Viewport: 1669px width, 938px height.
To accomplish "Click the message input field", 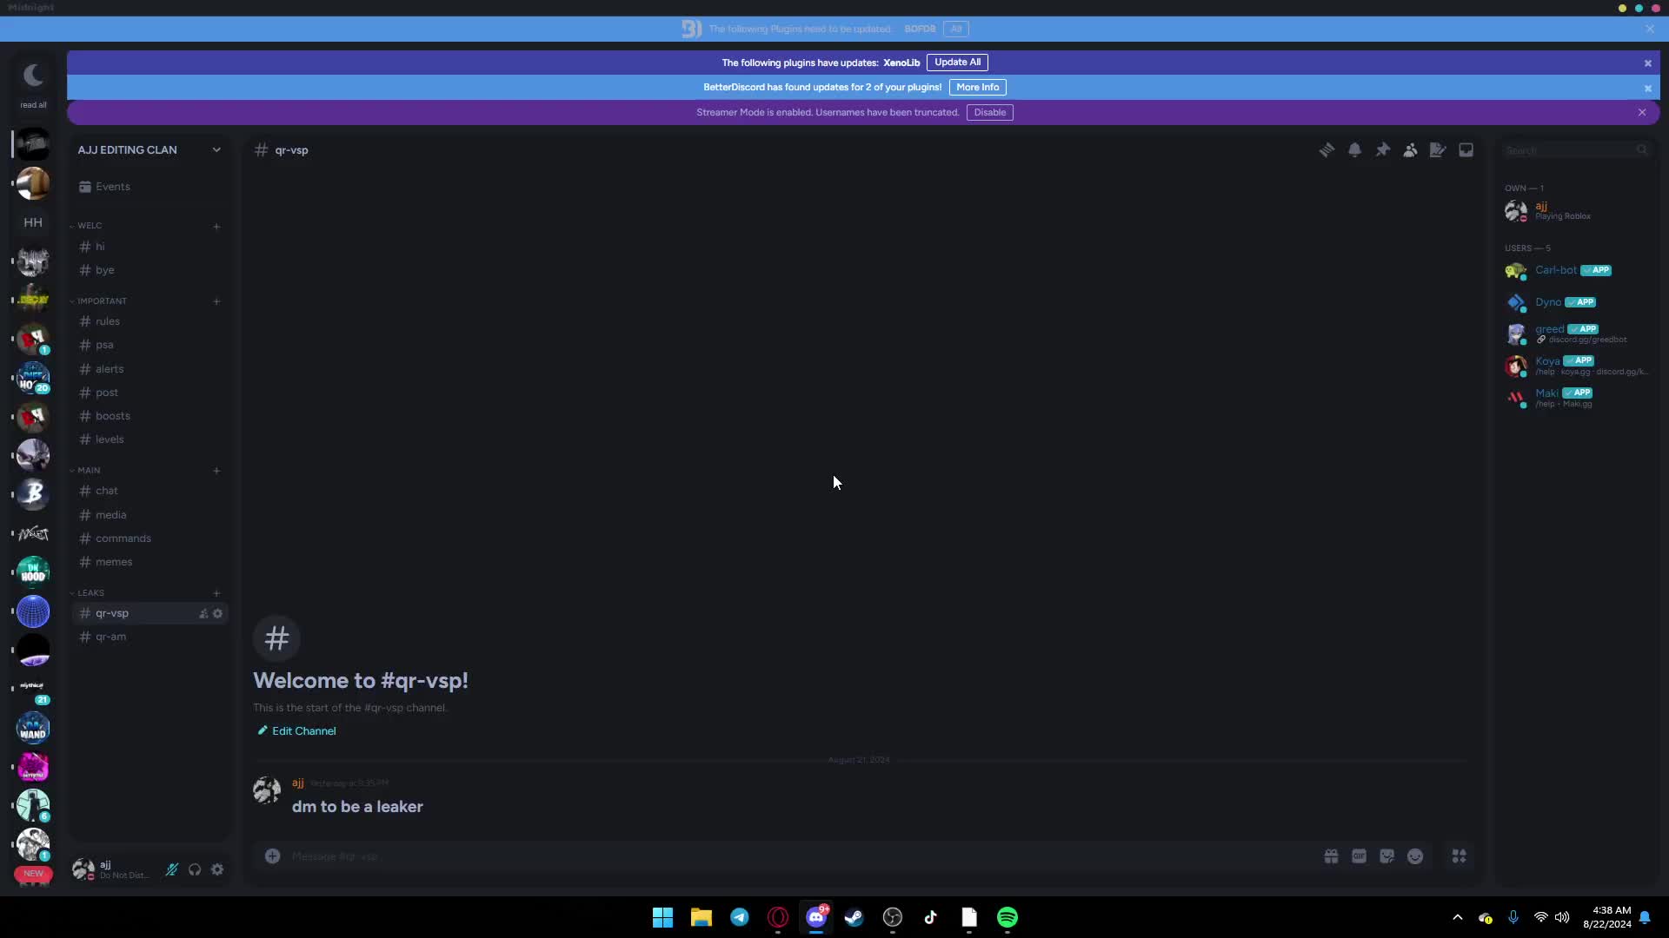I will 782,856.
